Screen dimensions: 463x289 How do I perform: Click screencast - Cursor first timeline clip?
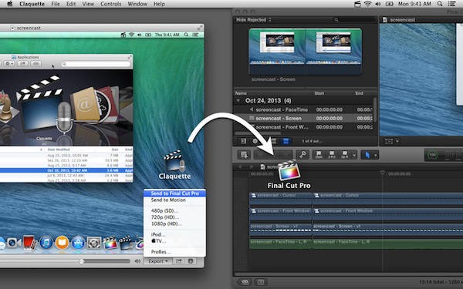281,198
